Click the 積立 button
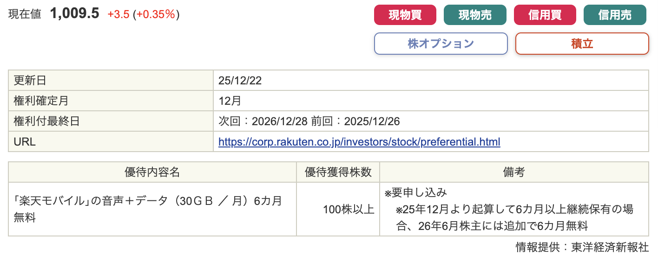The image size is (658, 255). (582, 44)
